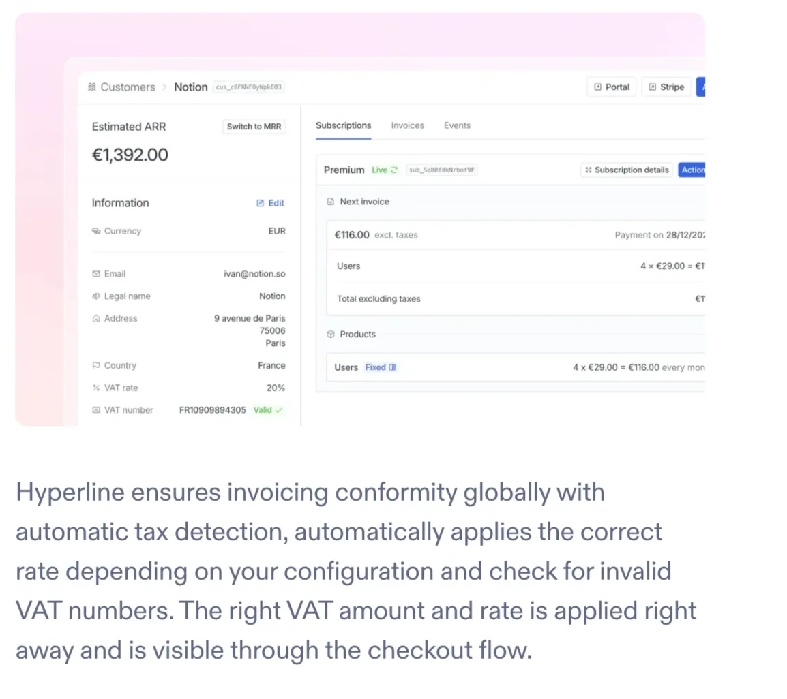Click the 20% VAT rate value
Viewport: 787px width, 699px height.
276,388
